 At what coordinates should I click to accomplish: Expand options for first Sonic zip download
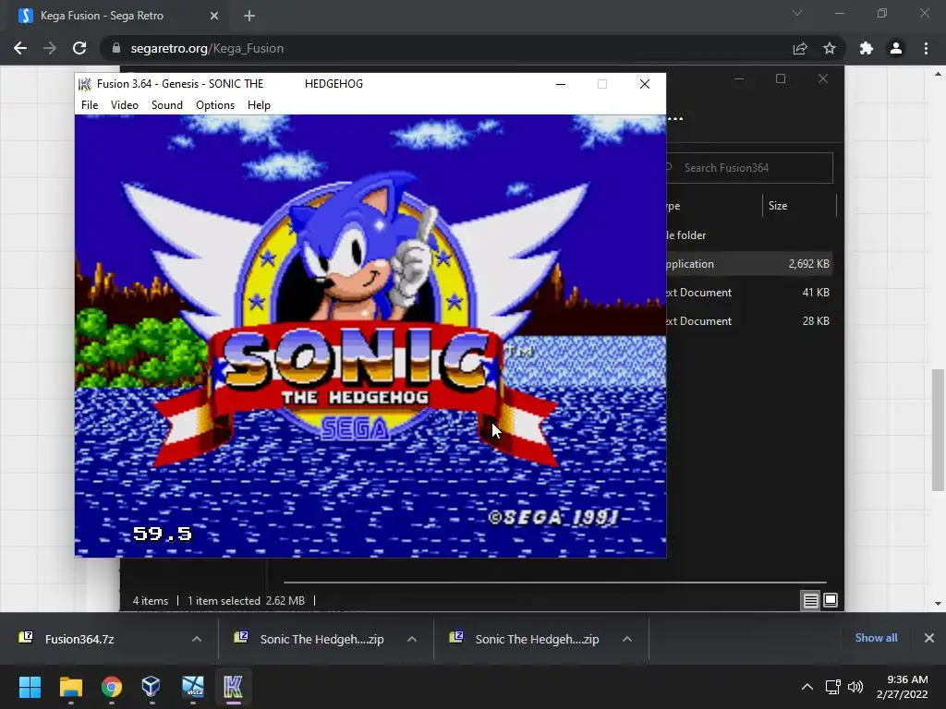(412, 639)
